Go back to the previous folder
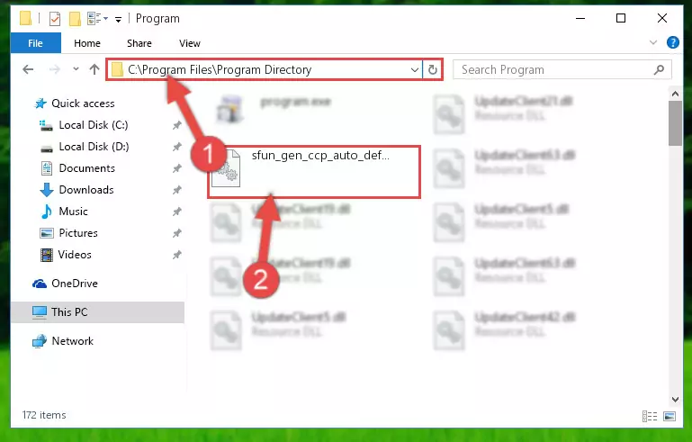The image size is (692, 442). point(28,69)
